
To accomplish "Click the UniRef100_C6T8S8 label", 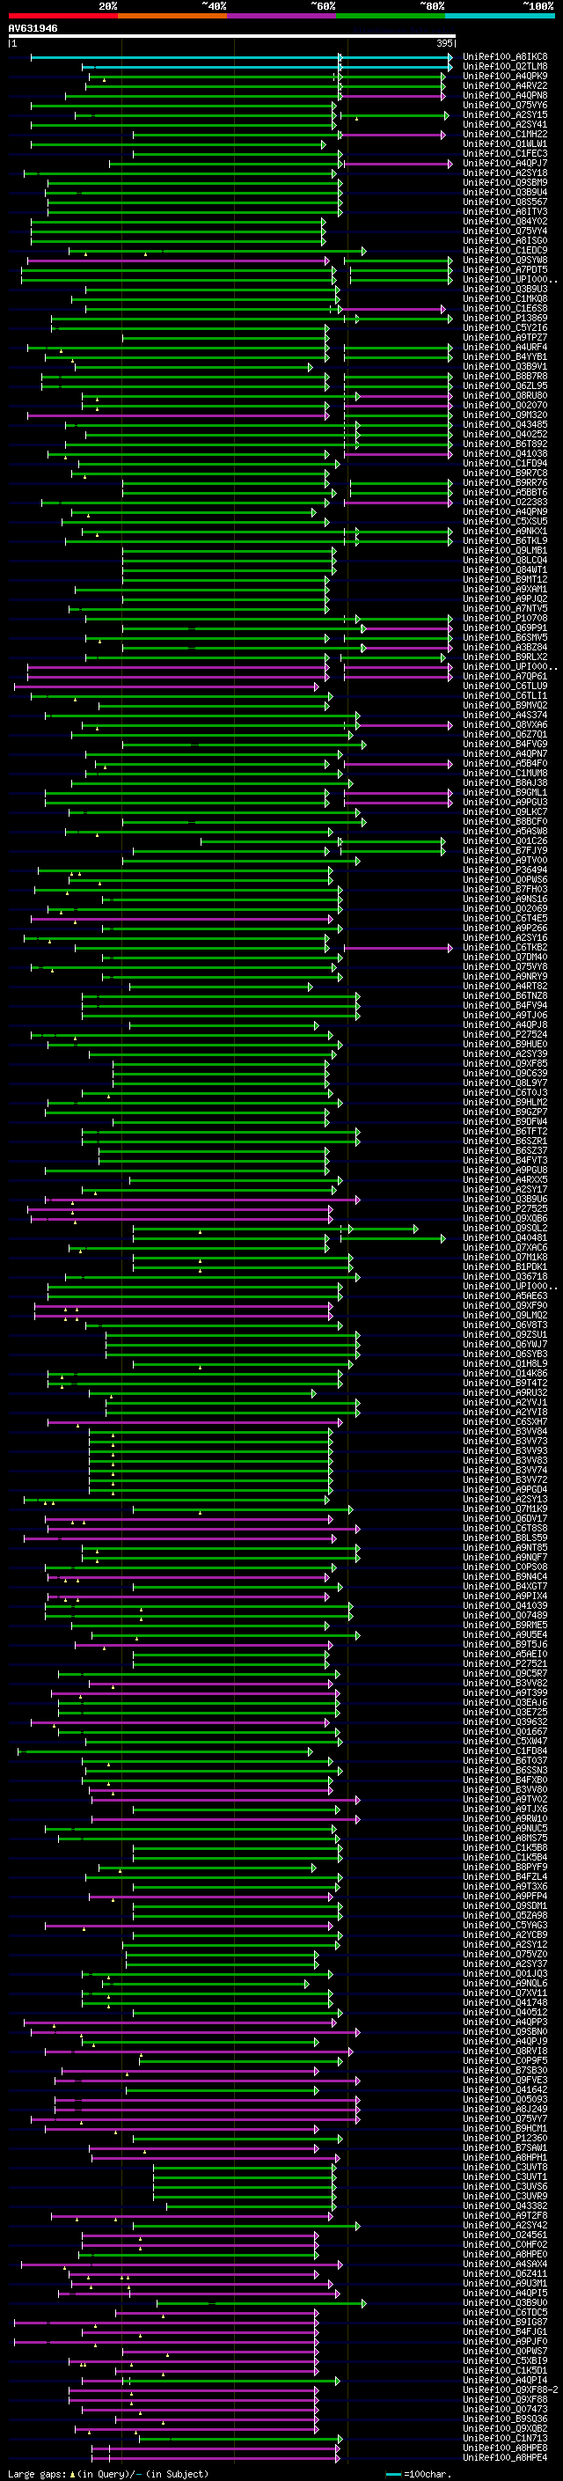I will (505, 1528).
